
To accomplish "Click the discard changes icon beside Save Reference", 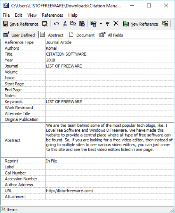I will [x=45, y=24].
